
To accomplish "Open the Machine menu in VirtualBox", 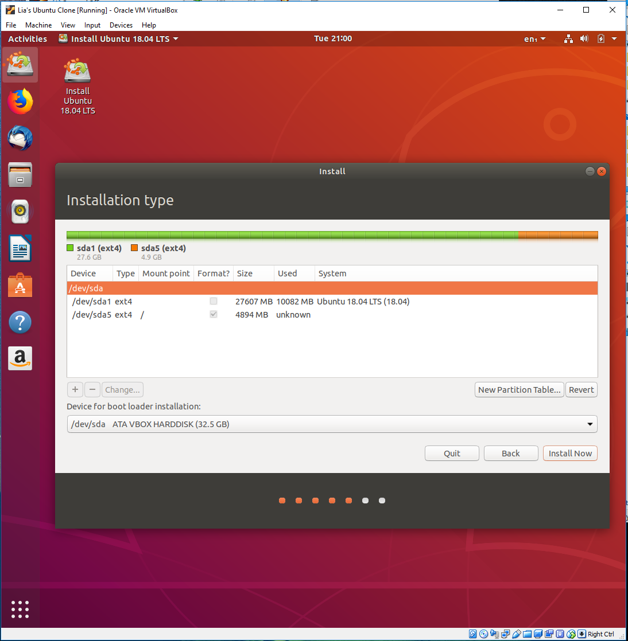I will (x=38, y=25).
